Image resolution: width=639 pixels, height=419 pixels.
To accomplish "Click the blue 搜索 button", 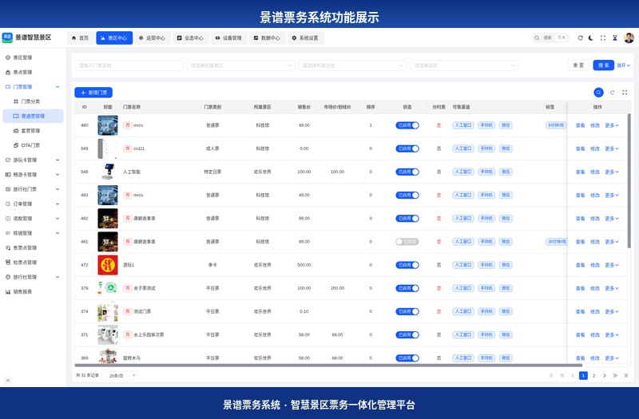I will click(603, 65).
